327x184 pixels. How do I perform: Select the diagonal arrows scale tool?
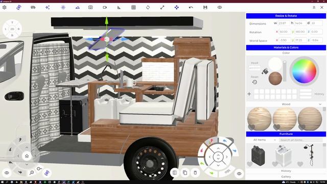pyautogui.click(x=162, y=7)
